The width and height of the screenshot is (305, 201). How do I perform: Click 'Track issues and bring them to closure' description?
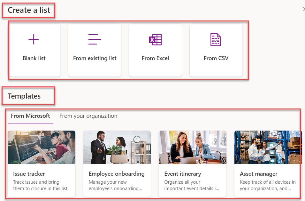[41, 185]
